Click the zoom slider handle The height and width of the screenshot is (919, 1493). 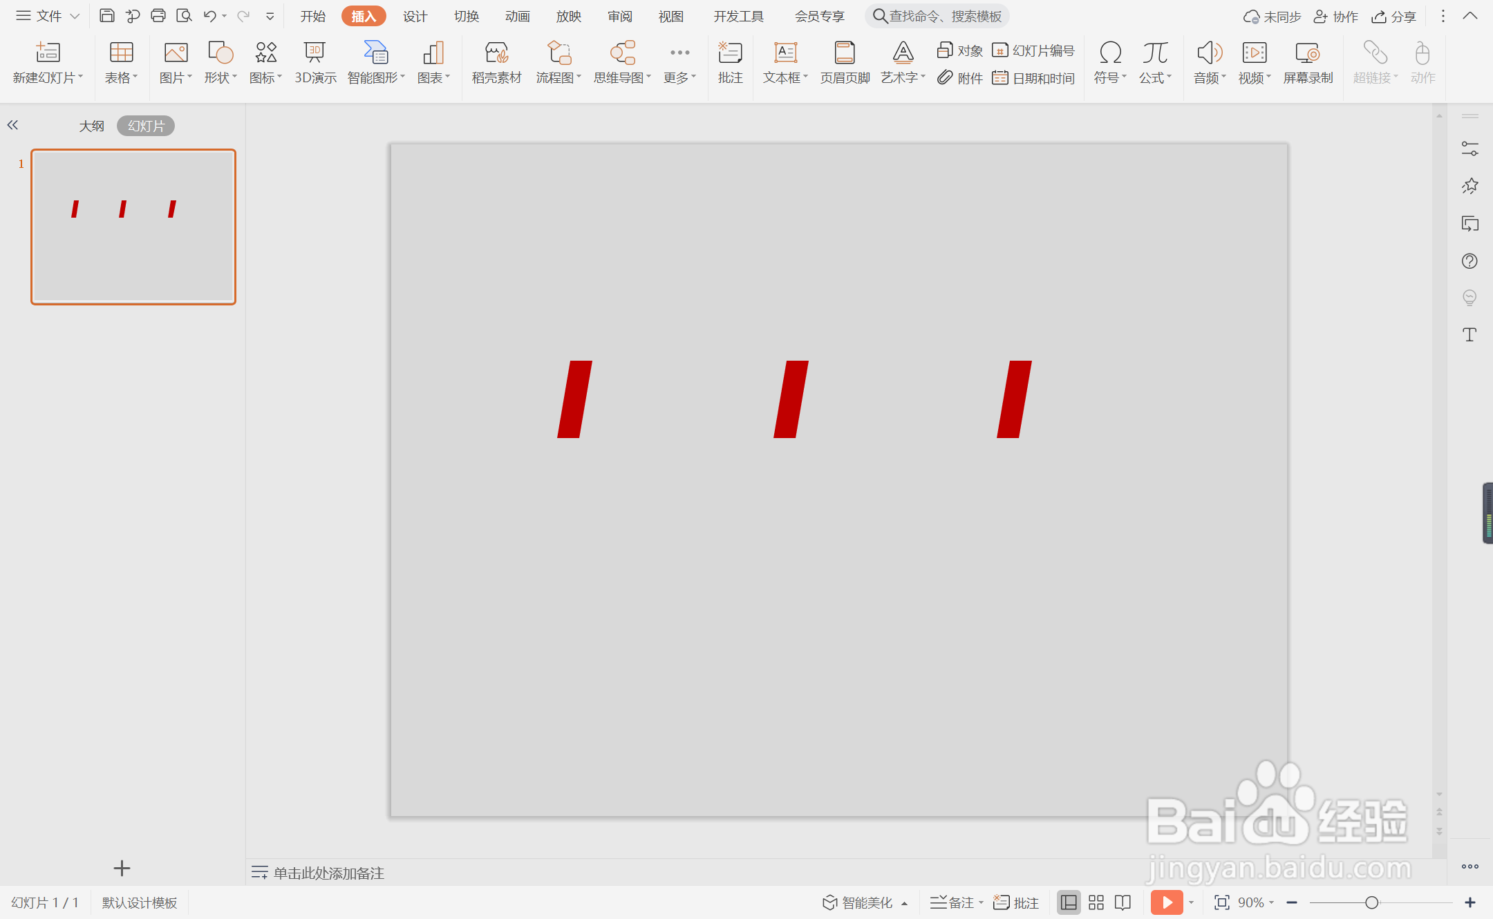[x=1372, y=902]
